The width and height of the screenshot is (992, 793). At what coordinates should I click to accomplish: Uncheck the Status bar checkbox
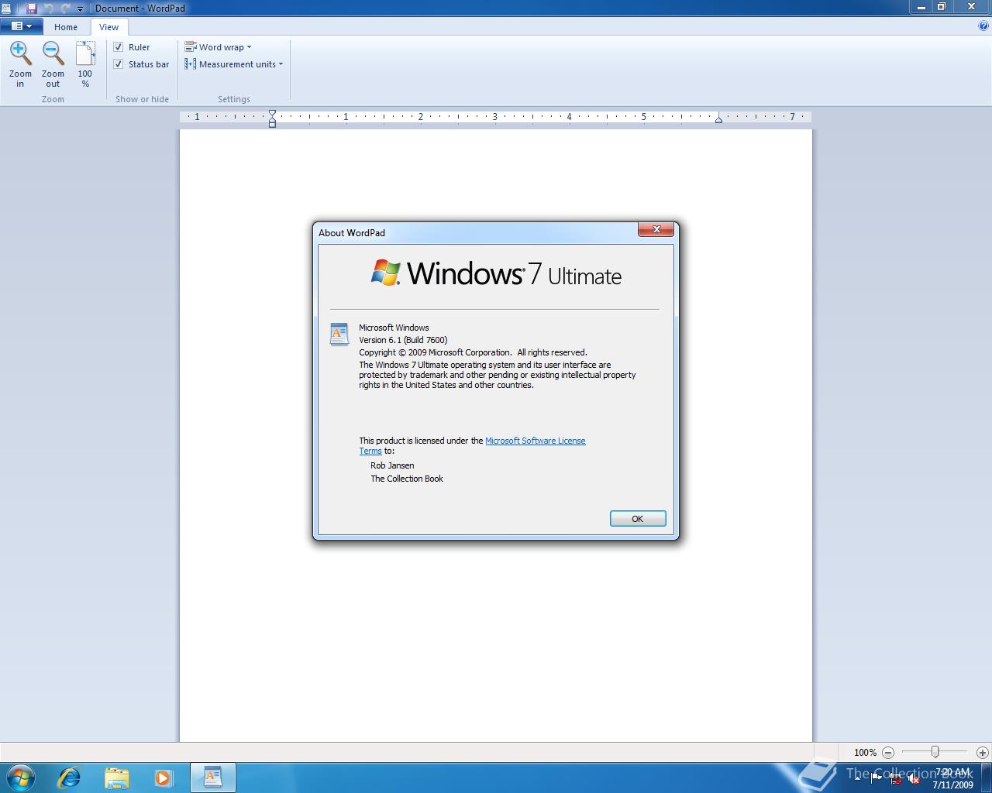click(x=119, y=64)
